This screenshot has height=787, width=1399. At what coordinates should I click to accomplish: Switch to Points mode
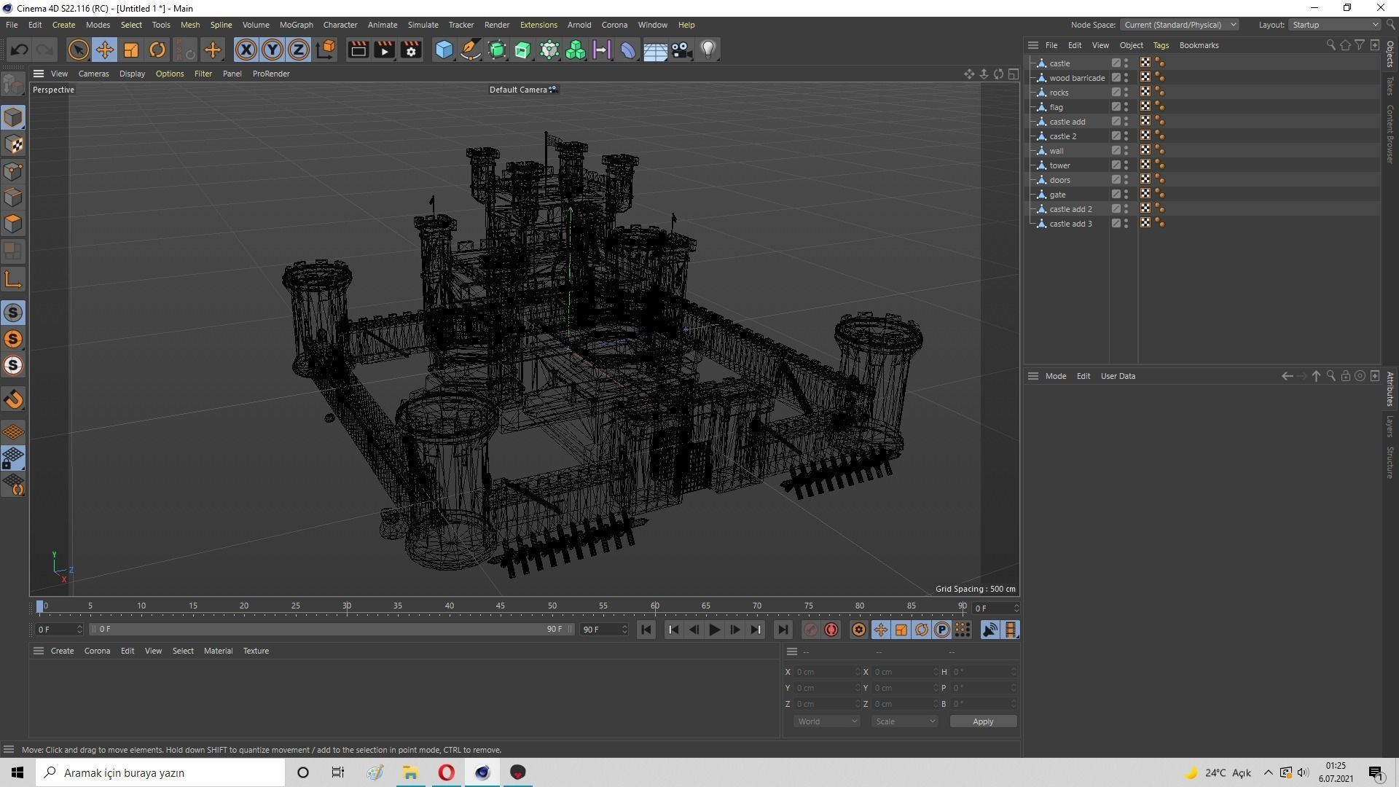pos(13,171)
